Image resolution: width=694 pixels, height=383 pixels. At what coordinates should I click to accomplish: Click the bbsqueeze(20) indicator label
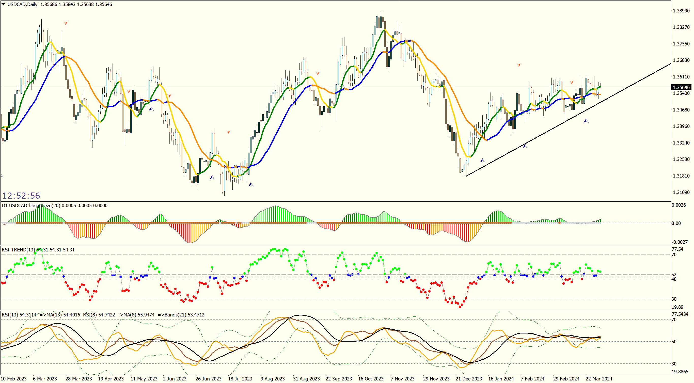point(44,205)
